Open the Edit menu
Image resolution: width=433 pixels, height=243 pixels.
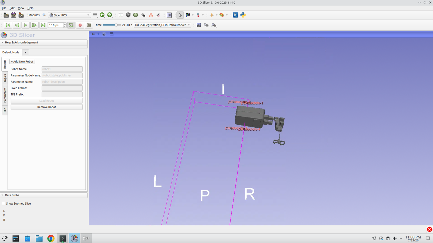coord(12,8)
